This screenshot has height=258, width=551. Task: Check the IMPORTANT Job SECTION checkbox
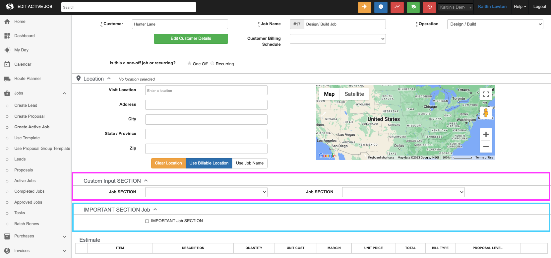coord(147,221)
